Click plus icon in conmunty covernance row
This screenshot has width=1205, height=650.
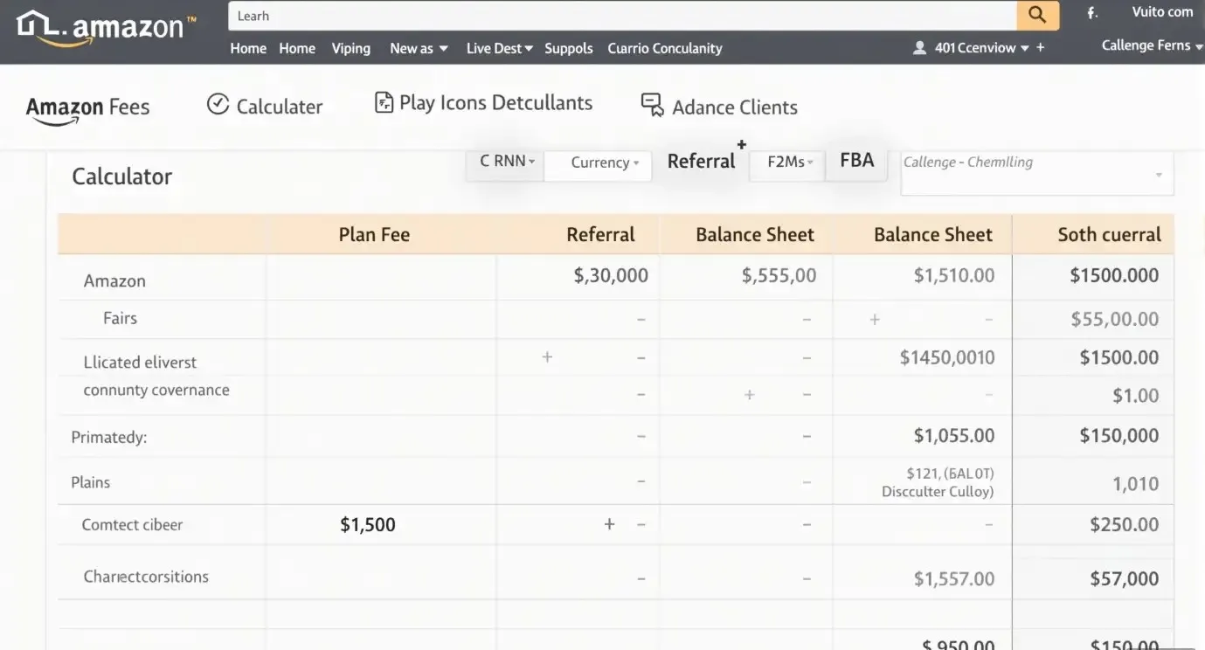click(x=749, y=395)
